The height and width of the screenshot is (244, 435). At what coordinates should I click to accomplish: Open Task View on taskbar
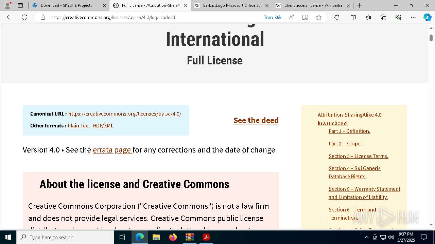122,237
